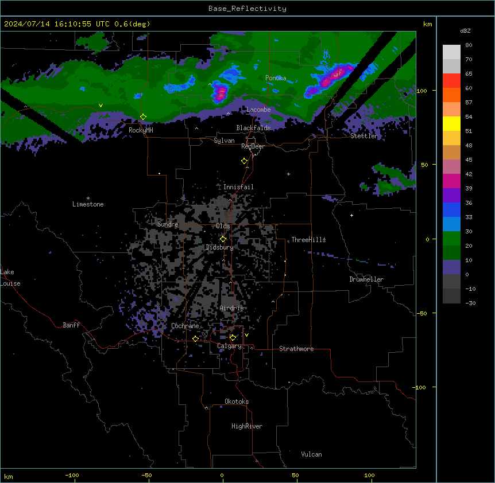Screen dimensions: 495x483
Task: Click the -30 value on the dBZ scale
Action: (x=470, y=303)
